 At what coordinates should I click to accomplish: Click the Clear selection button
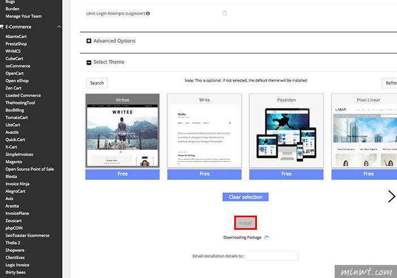246,197
